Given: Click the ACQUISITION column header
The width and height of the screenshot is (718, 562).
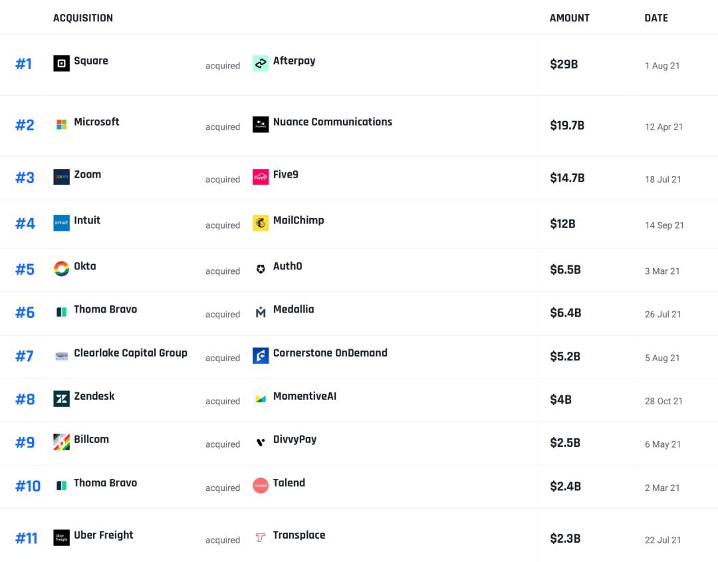Looking at the screenshot, I should pos(83,18).
